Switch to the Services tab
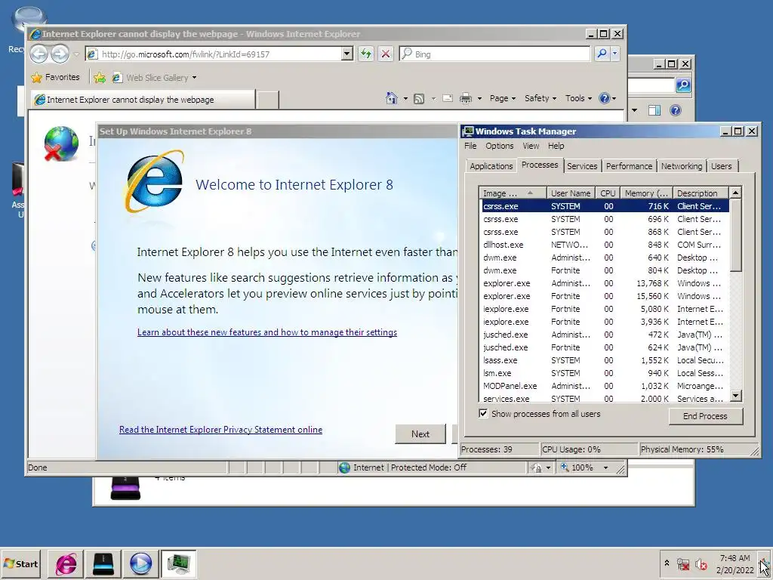Screen dimensions: 773x580 (582, 166)
